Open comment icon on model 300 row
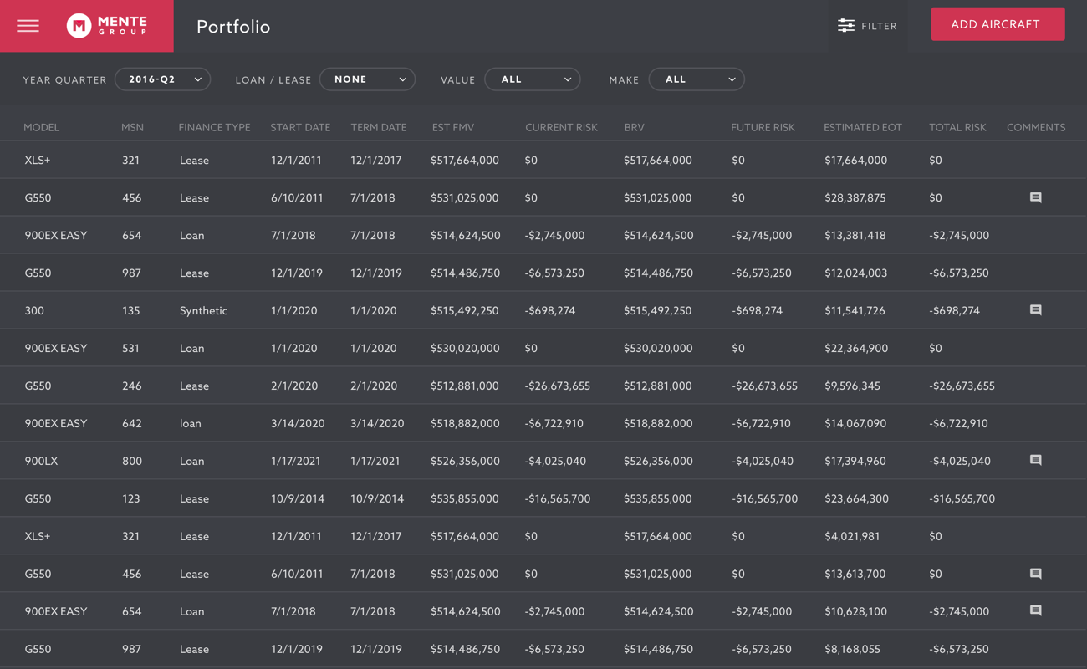This screenshot has width=1087, height=669. (x=1035, y=310)
